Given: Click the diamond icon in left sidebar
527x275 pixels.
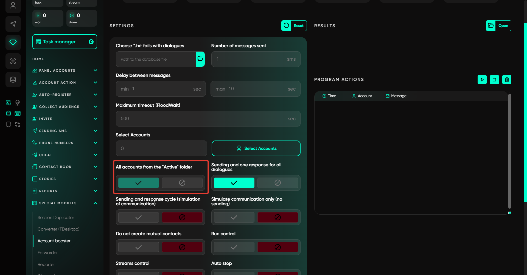Looking at the screenshot, I should pyautogui.click(x=13, y=42).
